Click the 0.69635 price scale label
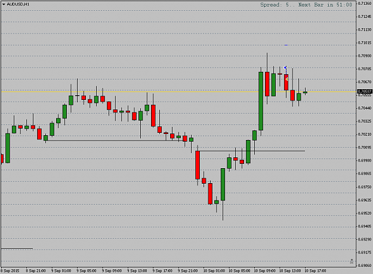 click(x=365, y=200)
